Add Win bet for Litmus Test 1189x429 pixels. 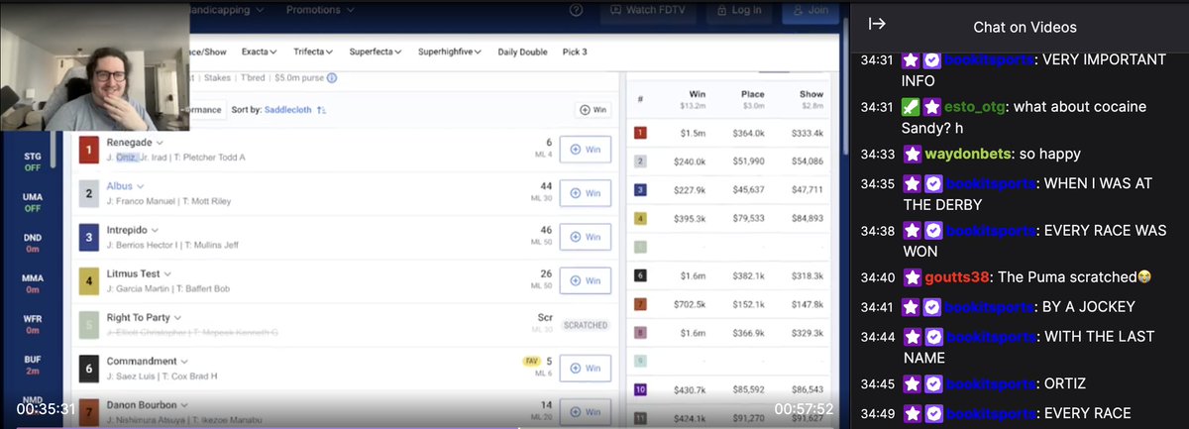pyautogui.click(x=586, y=280)
